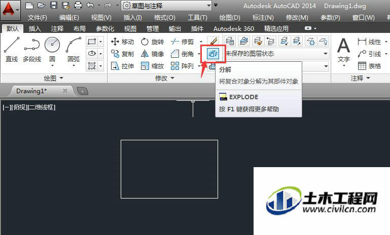The width and height of the screenshot is (390, 235).
Task: Switch to the 精选应用 ribbon tab
Action: (x=276, y=28)
